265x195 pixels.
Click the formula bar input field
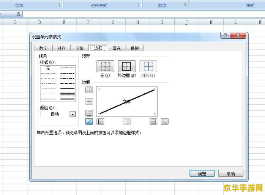(x=144, y=14)
